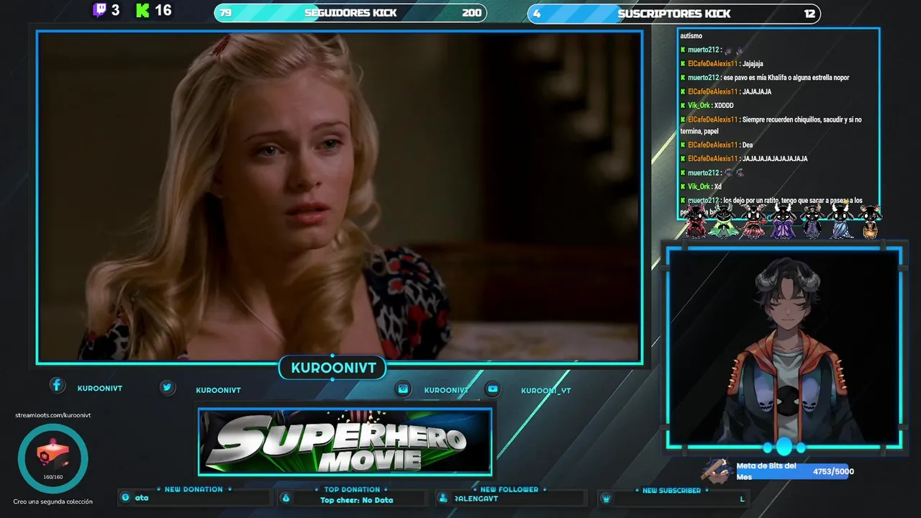Open the Twitter bird icon
Screen dimensions: 921x518
pyautogui.click(x=168, y=387)
